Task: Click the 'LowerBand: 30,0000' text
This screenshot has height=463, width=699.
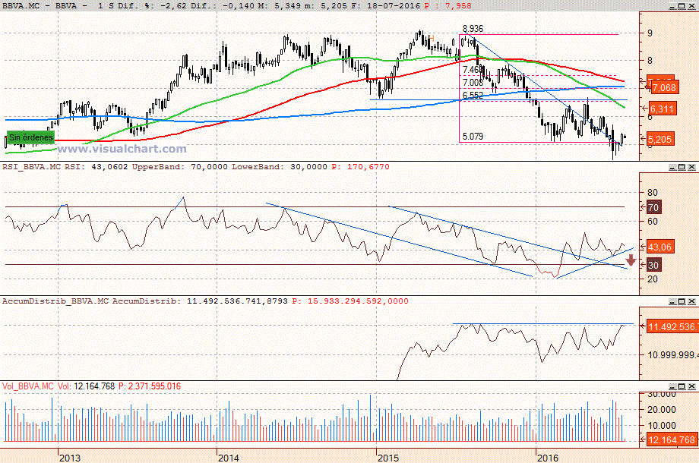Action: 280,167
